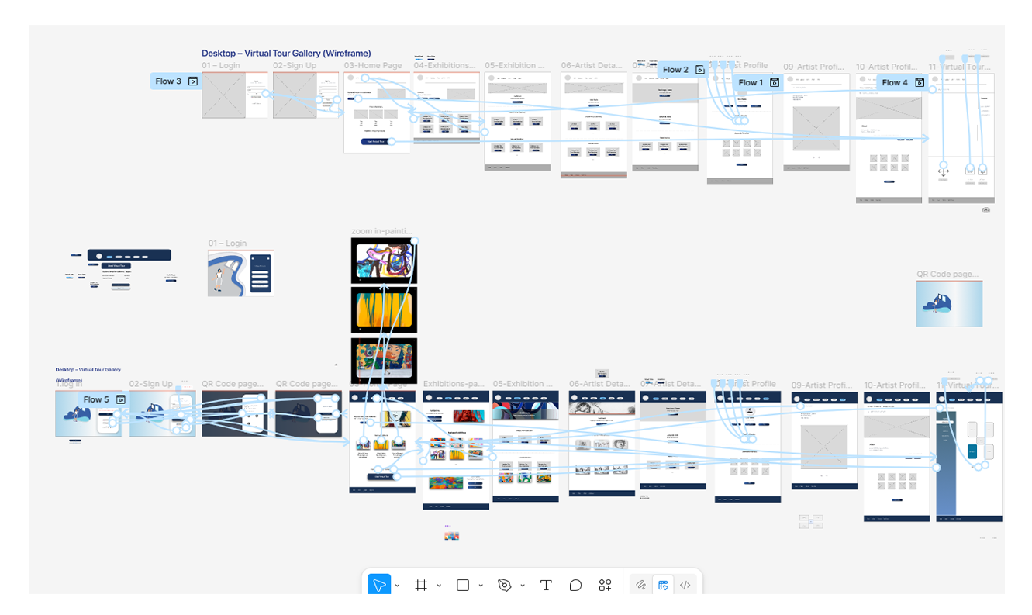Image resolution: width=1032 pixels, height=615 pixels.
Task: Expand the shape tools dropdown chevron
Action: point(481,586)
